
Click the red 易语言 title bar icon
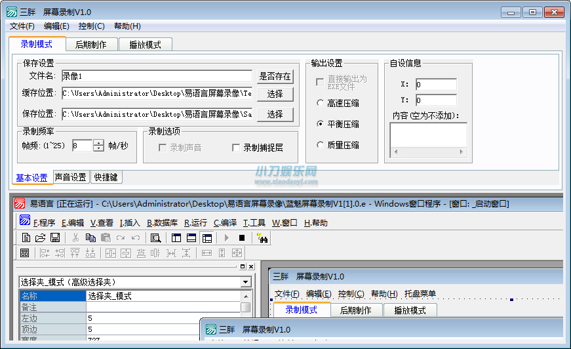point(20,203)
